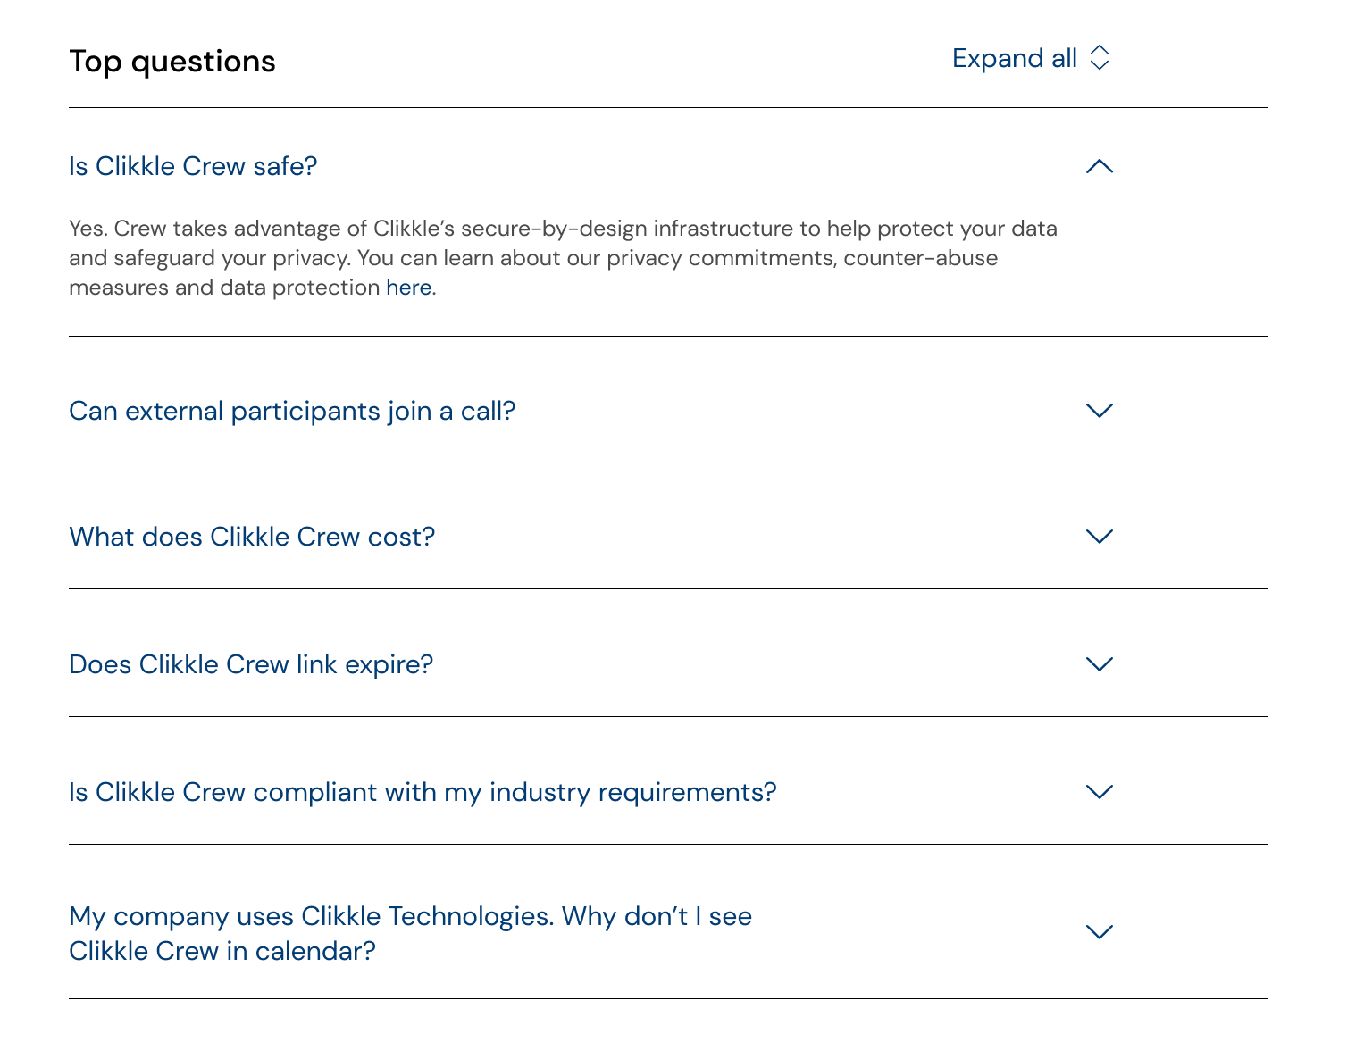Click the 'Top questions' heading
Screen dimensions: 1347x1042
coord(172,61)
